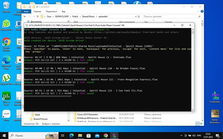Open Microsoft Edge desktop shortcut

tap(6, 62)
